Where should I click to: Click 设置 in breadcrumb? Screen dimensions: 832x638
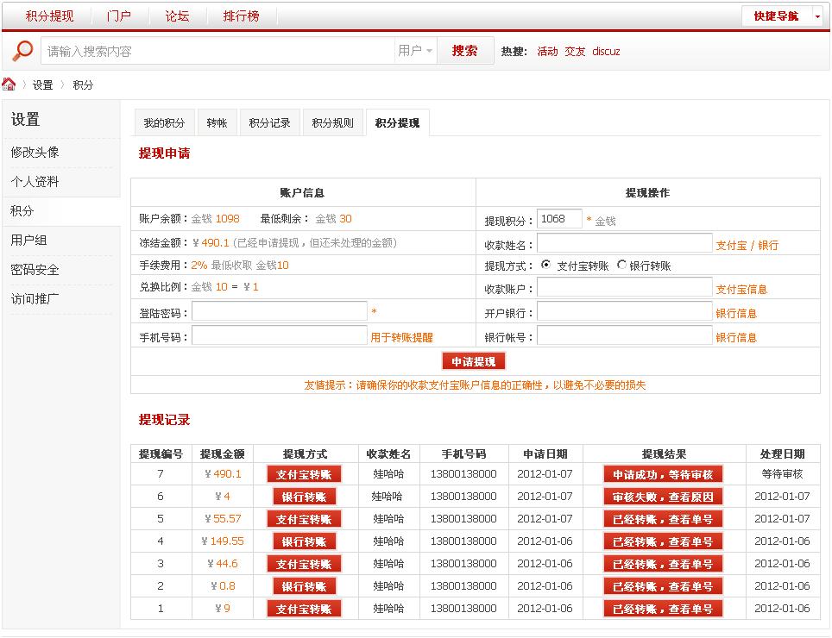(43, 84)
